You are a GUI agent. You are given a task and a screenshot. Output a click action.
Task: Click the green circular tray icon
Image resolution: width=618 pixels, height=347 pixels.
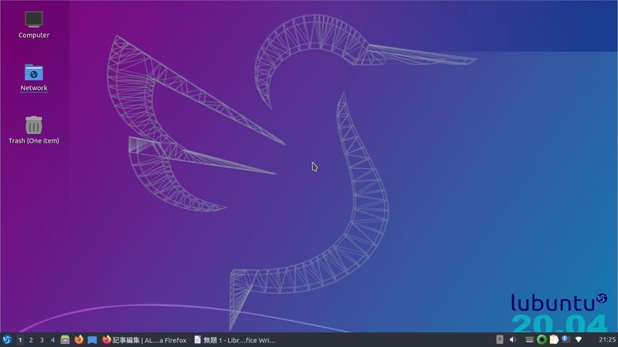542,339
